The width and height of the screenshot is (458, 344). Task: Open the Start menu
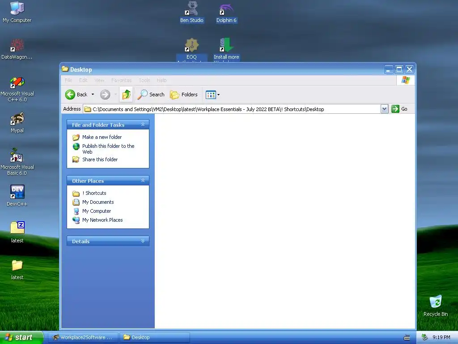(21, 337)
